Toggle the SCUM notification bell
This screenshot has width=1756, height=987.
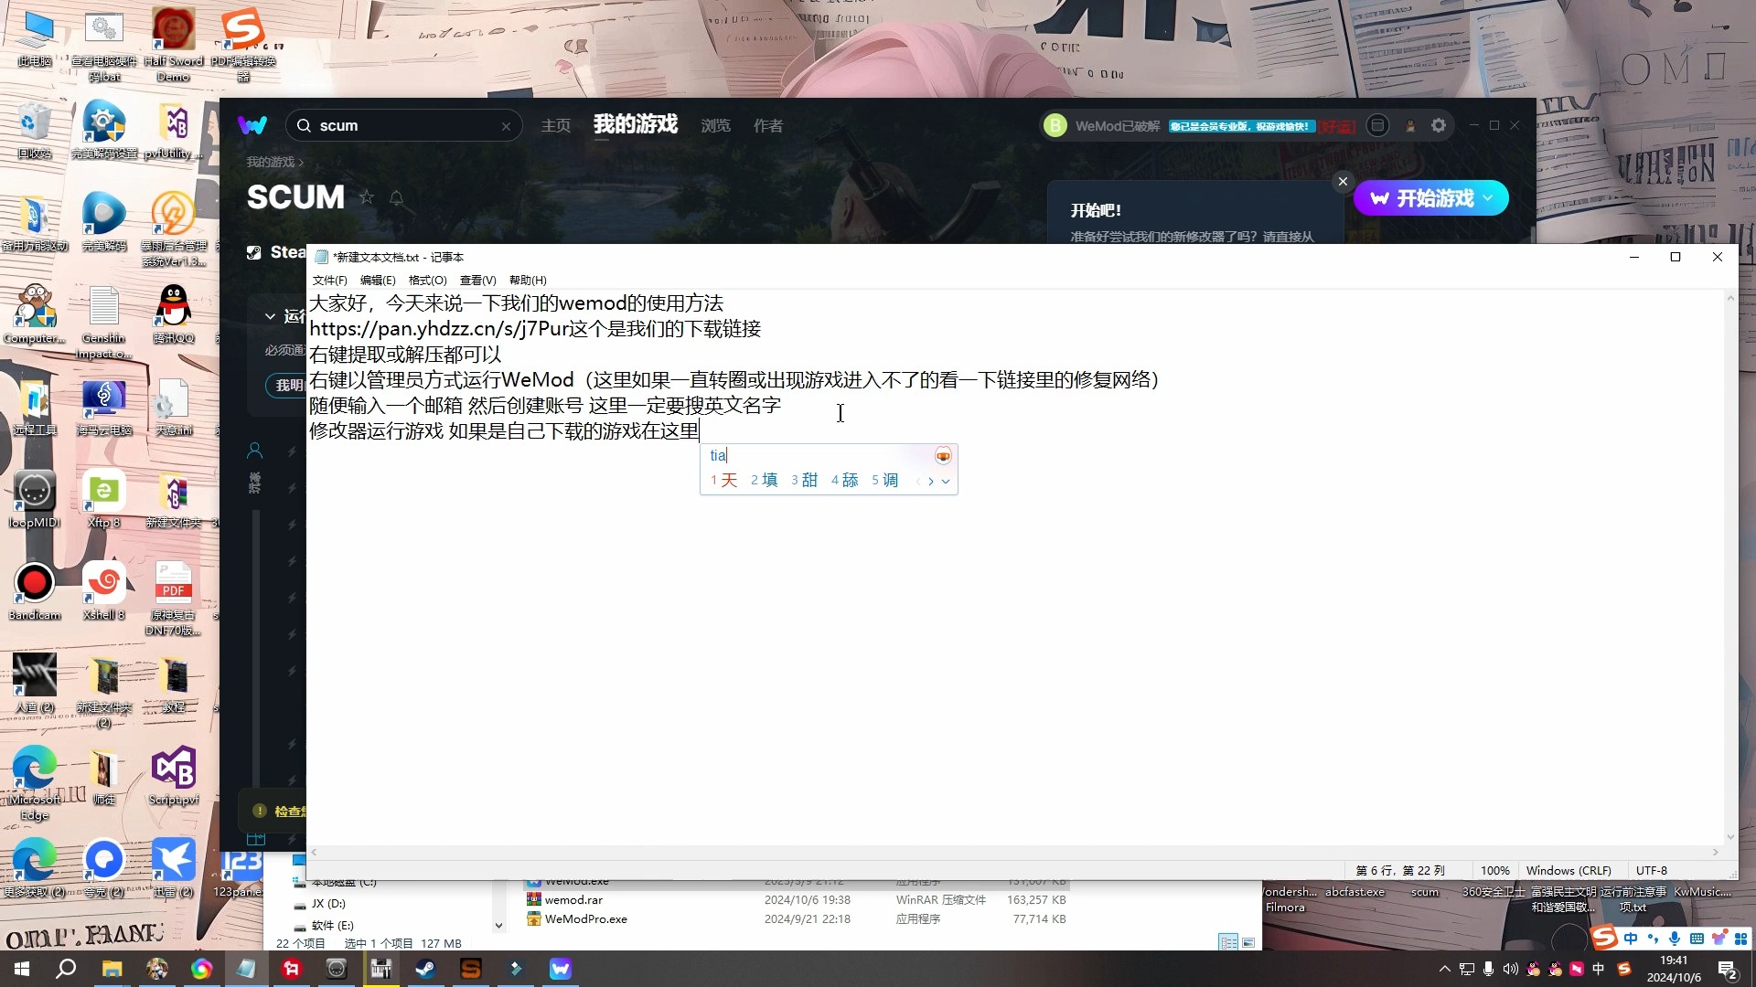pos(397,197)
